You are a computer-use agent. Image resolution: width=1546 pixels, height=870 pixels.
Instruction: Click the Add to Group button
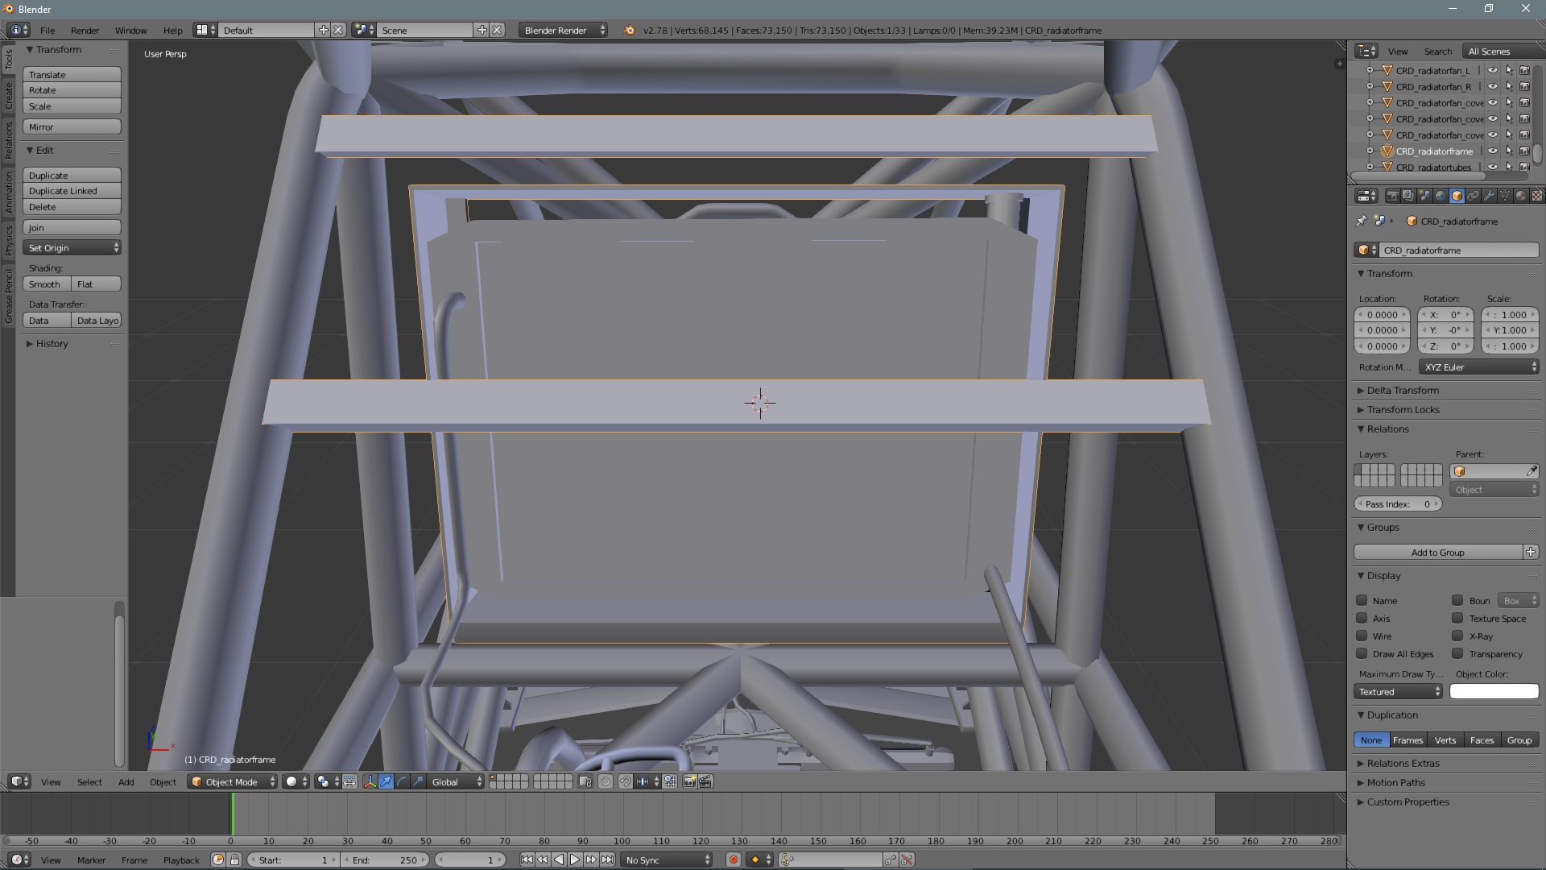pyautogui.click(x=1437, y=552)
